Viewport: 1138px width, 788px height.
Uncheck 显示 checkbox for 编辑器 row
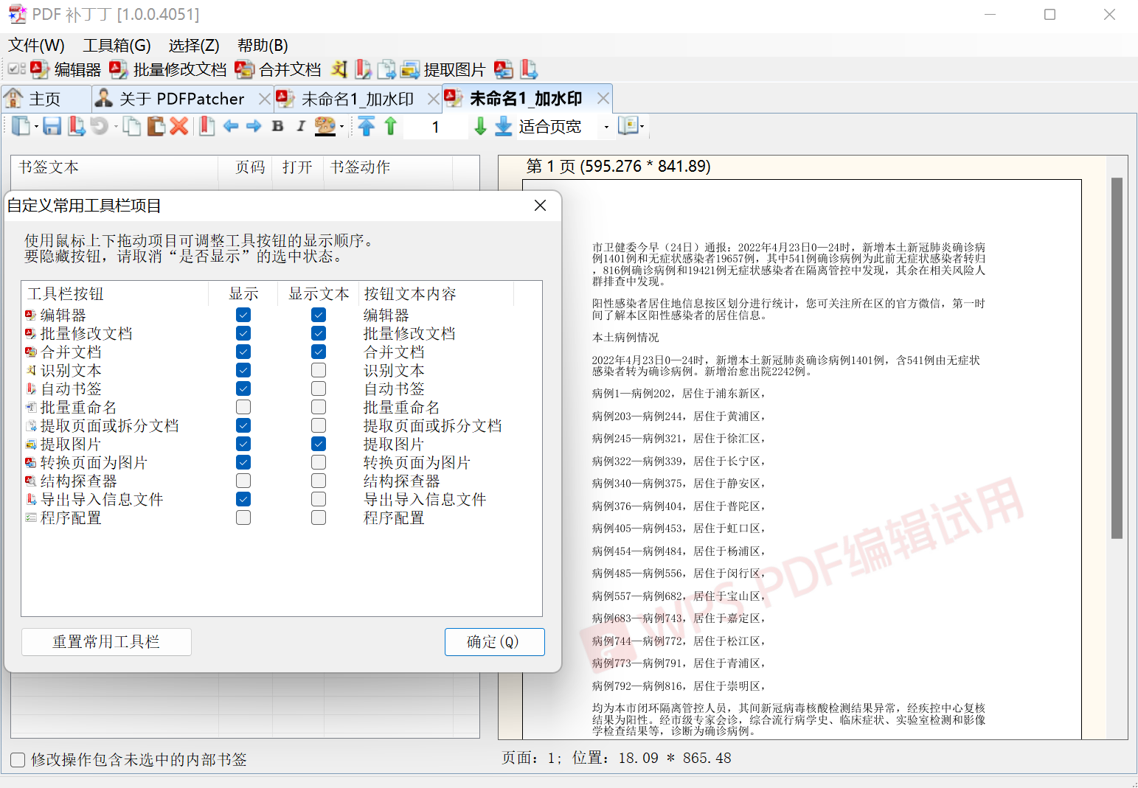click(243, 315)
